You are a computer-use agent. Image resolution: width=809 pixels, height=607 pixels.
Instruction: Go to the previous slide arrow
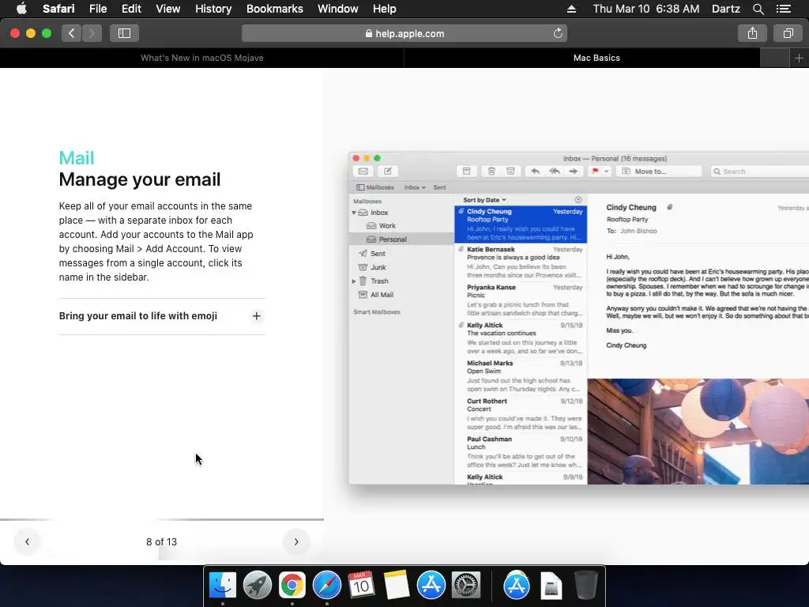pos(28,541)
